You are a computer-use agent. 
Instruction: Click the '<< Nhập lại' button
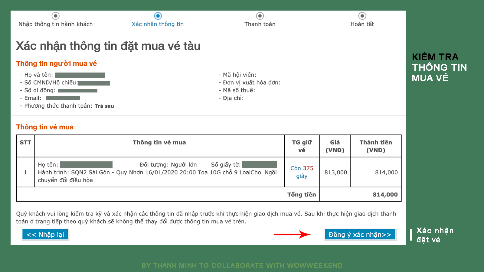(45, 235)
